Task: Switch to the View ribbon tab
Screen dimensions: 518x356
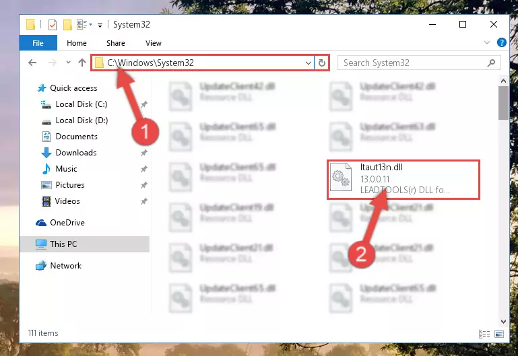Action: tap(154, 43)
